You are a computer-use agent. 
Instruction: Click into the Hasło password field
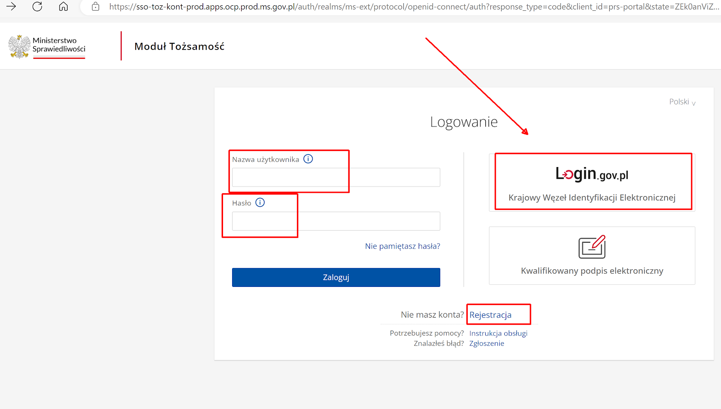336,221
